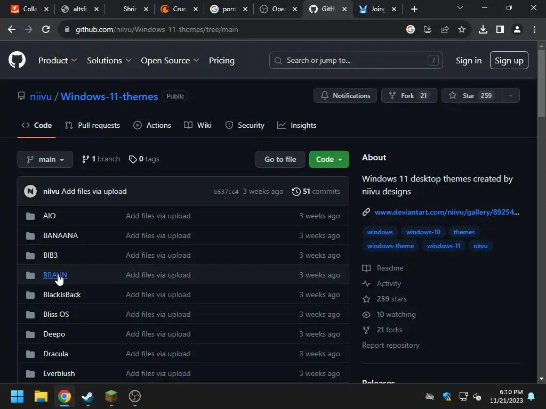The width and height of the screenshot is (546, 409).
Task: Click the windows-11 topic tag
Action: [444, 246]
